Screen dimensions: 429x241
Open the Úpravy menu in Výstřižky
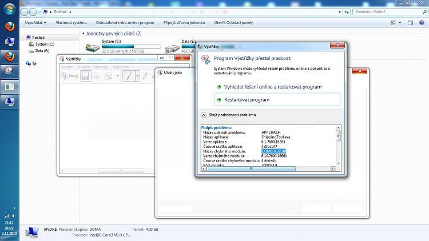pyautogui.click(x=84, y=67)
